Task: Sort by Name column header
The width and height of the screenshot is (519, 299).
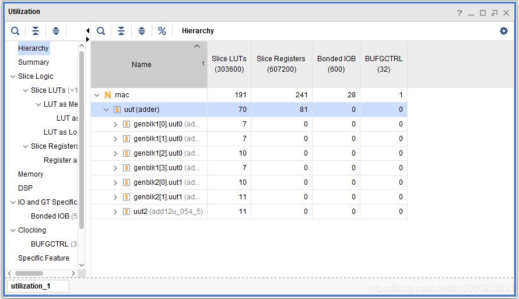Action: (x=149, y=65)
